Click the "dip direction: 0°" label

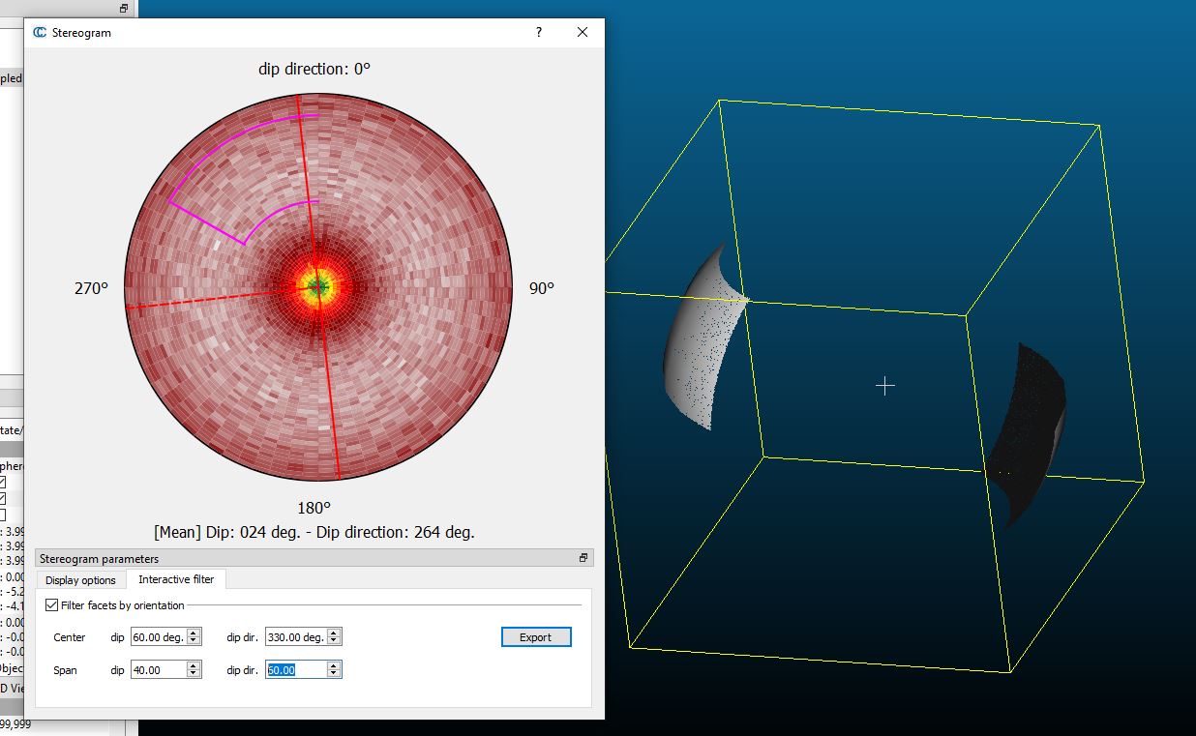pyautogui.click(x=314, y=69)
